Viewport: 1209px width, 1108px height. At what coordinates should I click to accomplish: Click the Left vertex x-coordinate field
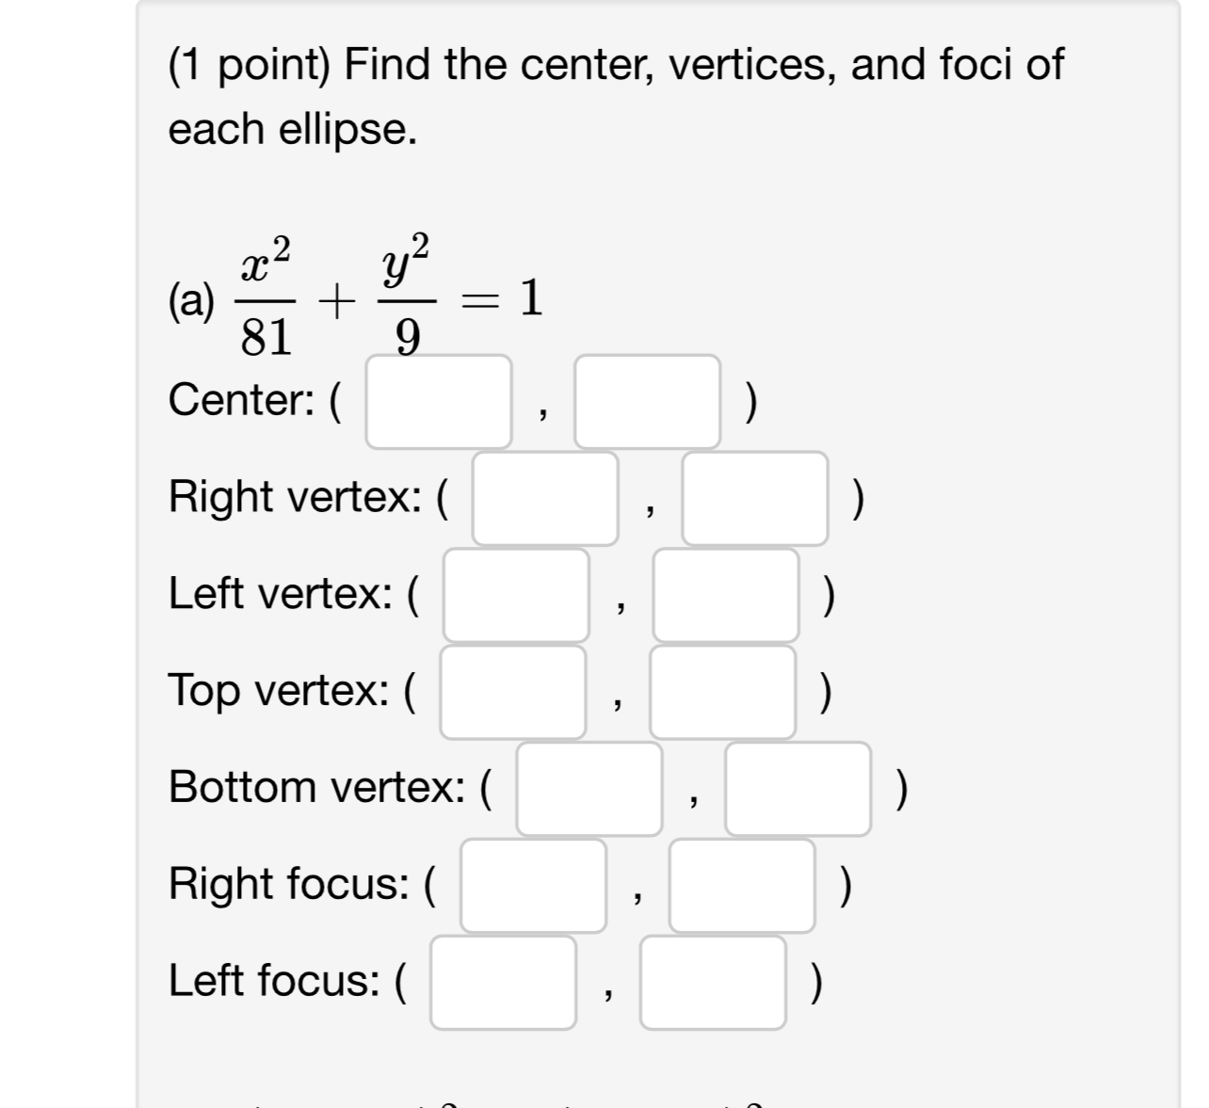click(x=519, y=596)
